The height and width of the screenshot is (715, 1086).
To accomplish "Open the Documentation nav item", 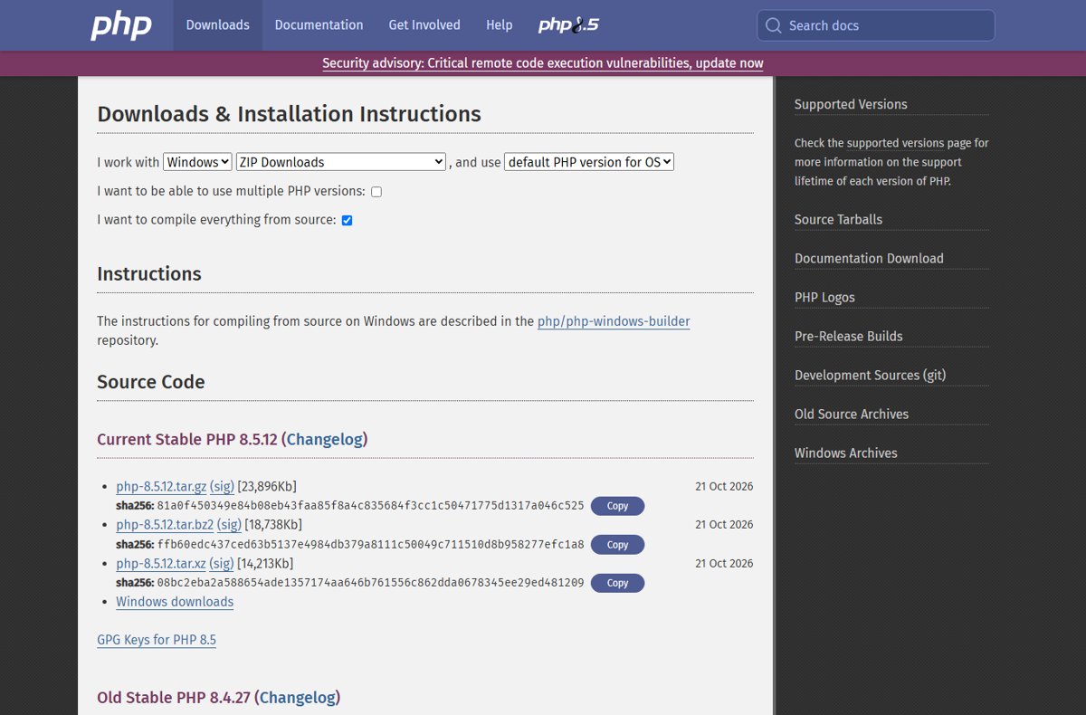I will [319, 25].
